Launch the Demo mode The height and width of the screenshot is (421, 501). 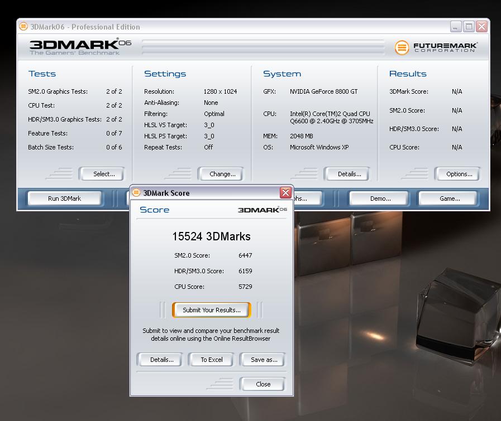point(380,199)
